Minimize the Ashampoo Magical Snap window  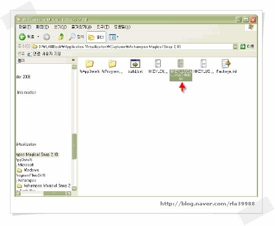point(239,20)
